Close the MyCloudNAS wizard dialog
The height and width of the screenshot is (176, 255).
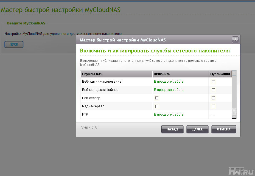click(235, 39)
